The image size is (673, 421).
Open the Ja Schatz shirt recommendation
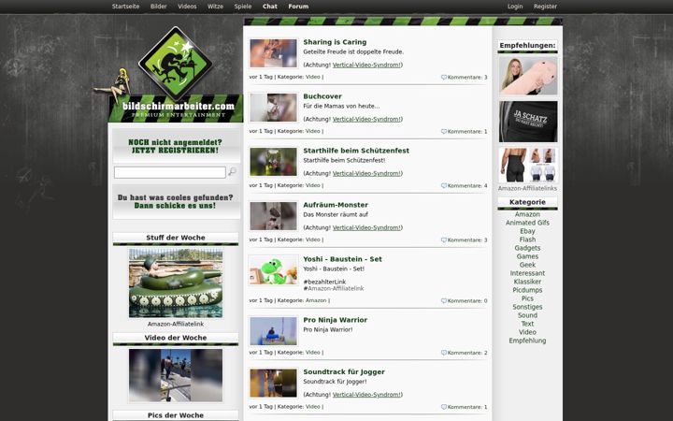(x=528, y=122)
